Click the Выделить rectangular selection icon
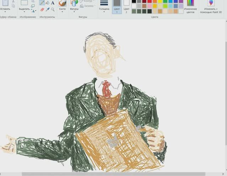Screen dimensions: 227x176 [x=24, y=2]
